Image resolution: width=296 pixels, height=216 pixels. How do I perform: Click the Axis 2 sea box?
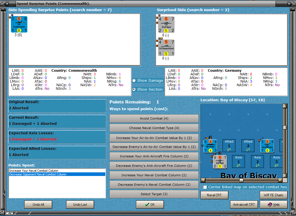(x=257, y=162)
